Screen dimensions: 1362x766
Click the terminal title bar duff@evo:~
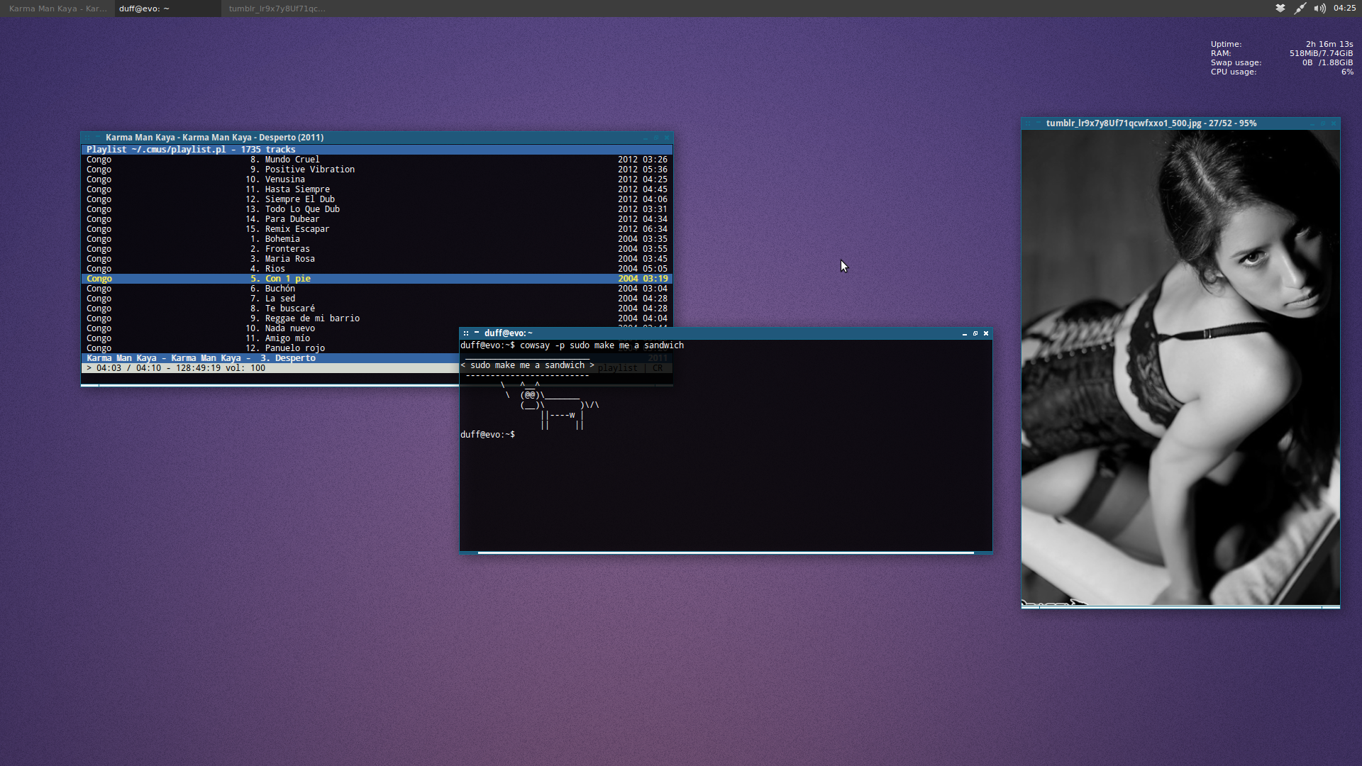coord(508,333)
